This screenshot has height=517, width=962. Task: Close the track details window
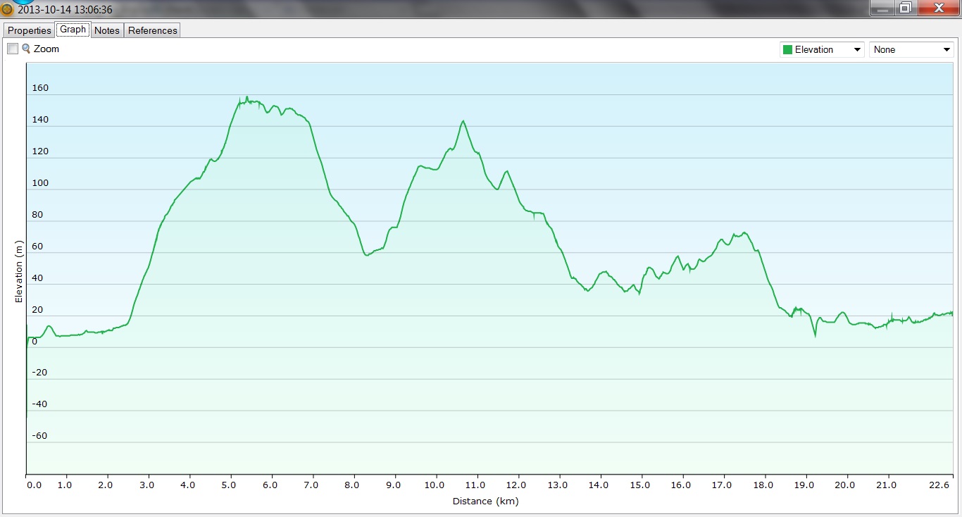point(937,8)
